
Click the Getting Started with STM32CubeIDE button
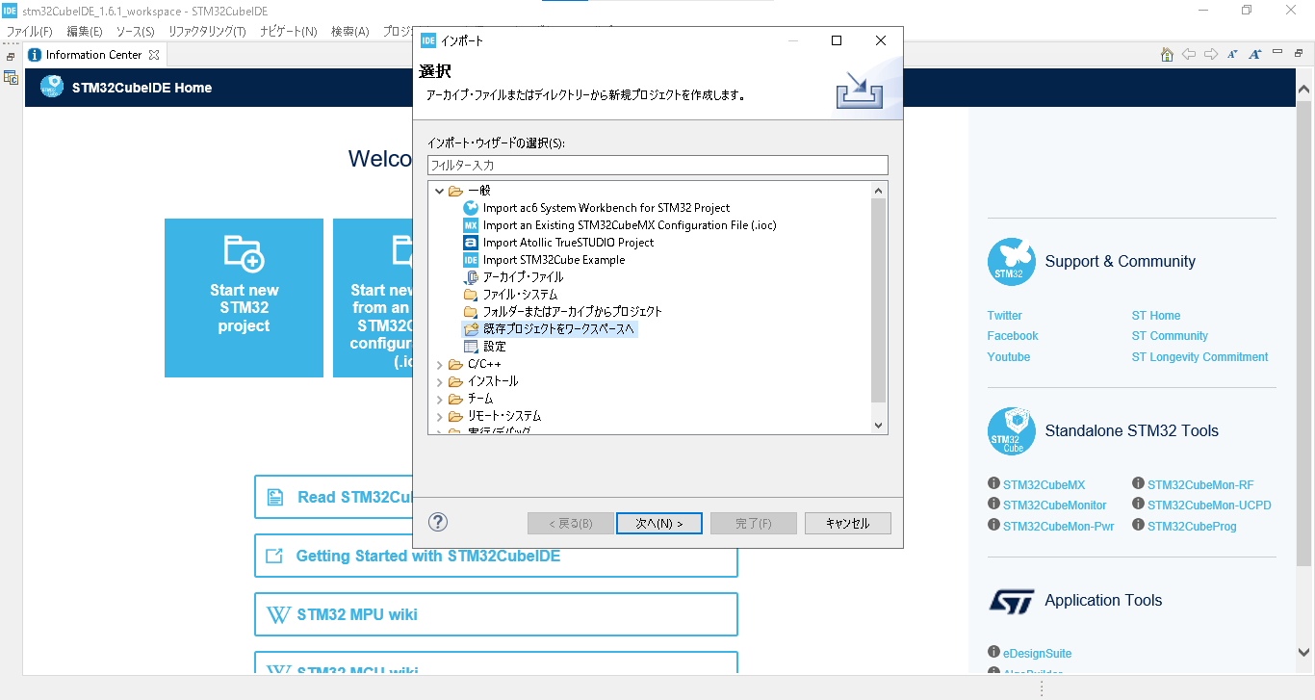click(x=496, y=556)
